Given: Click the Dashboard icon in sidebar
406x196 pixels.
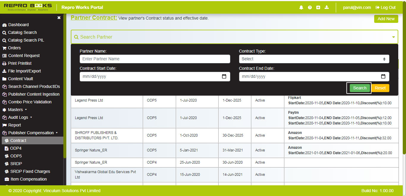Looking at the screenshot, I should tap(4, 25).
